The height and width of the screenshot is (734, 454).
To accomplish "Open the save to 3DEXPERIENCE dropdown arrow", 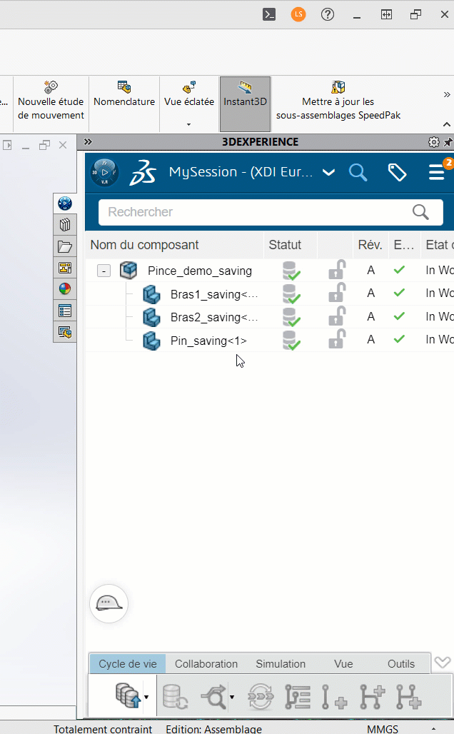I will click(x=146, y=696).
